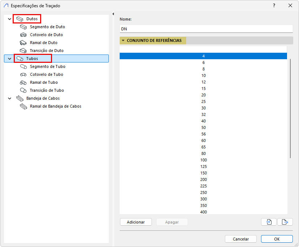Select the Segmento de Tubo label
Screen dimensions: 299x247
pyautogui.click(x=48, y=67)
